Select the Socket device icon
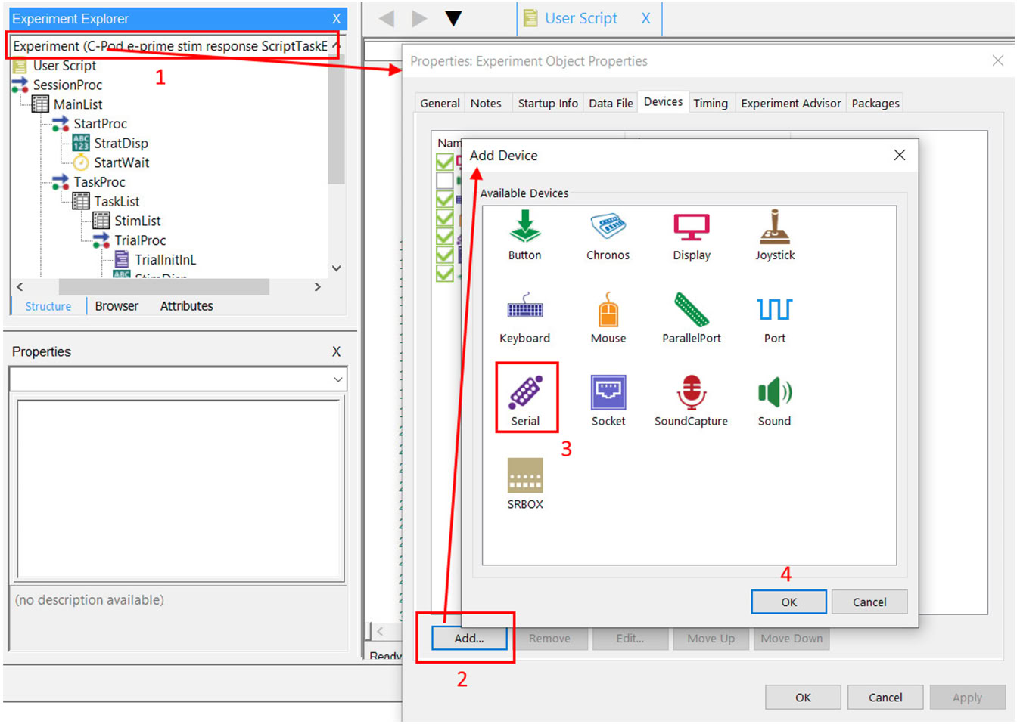 [608, 393]
